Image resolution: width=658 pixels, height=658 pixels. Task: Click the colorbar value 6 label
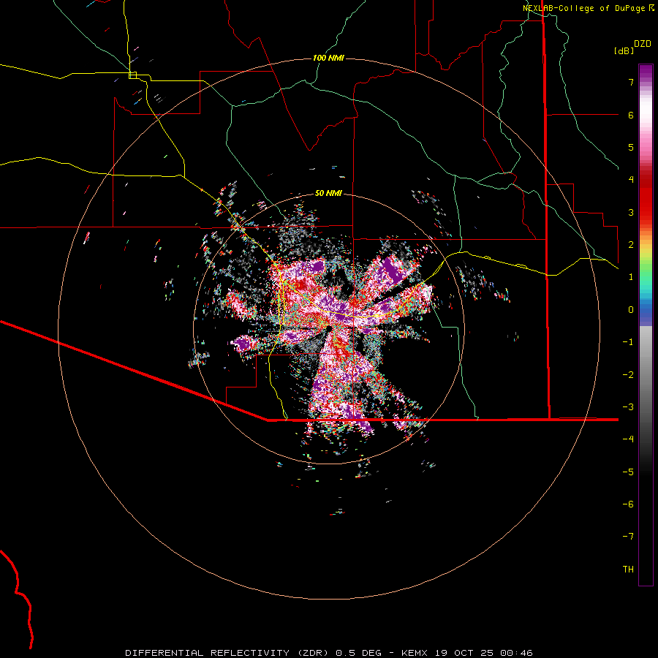click(x=631, y=115)
